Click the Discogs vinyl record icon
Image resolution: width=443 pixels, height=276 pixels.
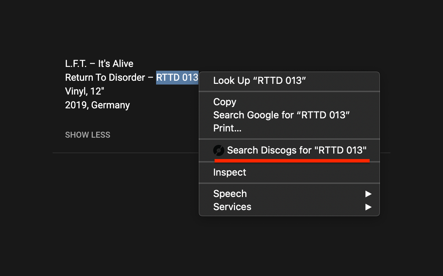coord(219,150)
